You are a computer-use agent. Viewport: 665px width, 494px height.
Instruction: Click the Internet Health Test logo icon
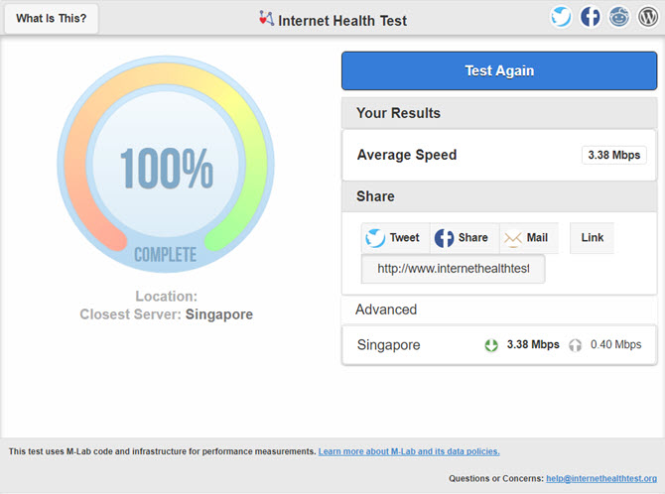pyautogui.click(x=266, y=18)
